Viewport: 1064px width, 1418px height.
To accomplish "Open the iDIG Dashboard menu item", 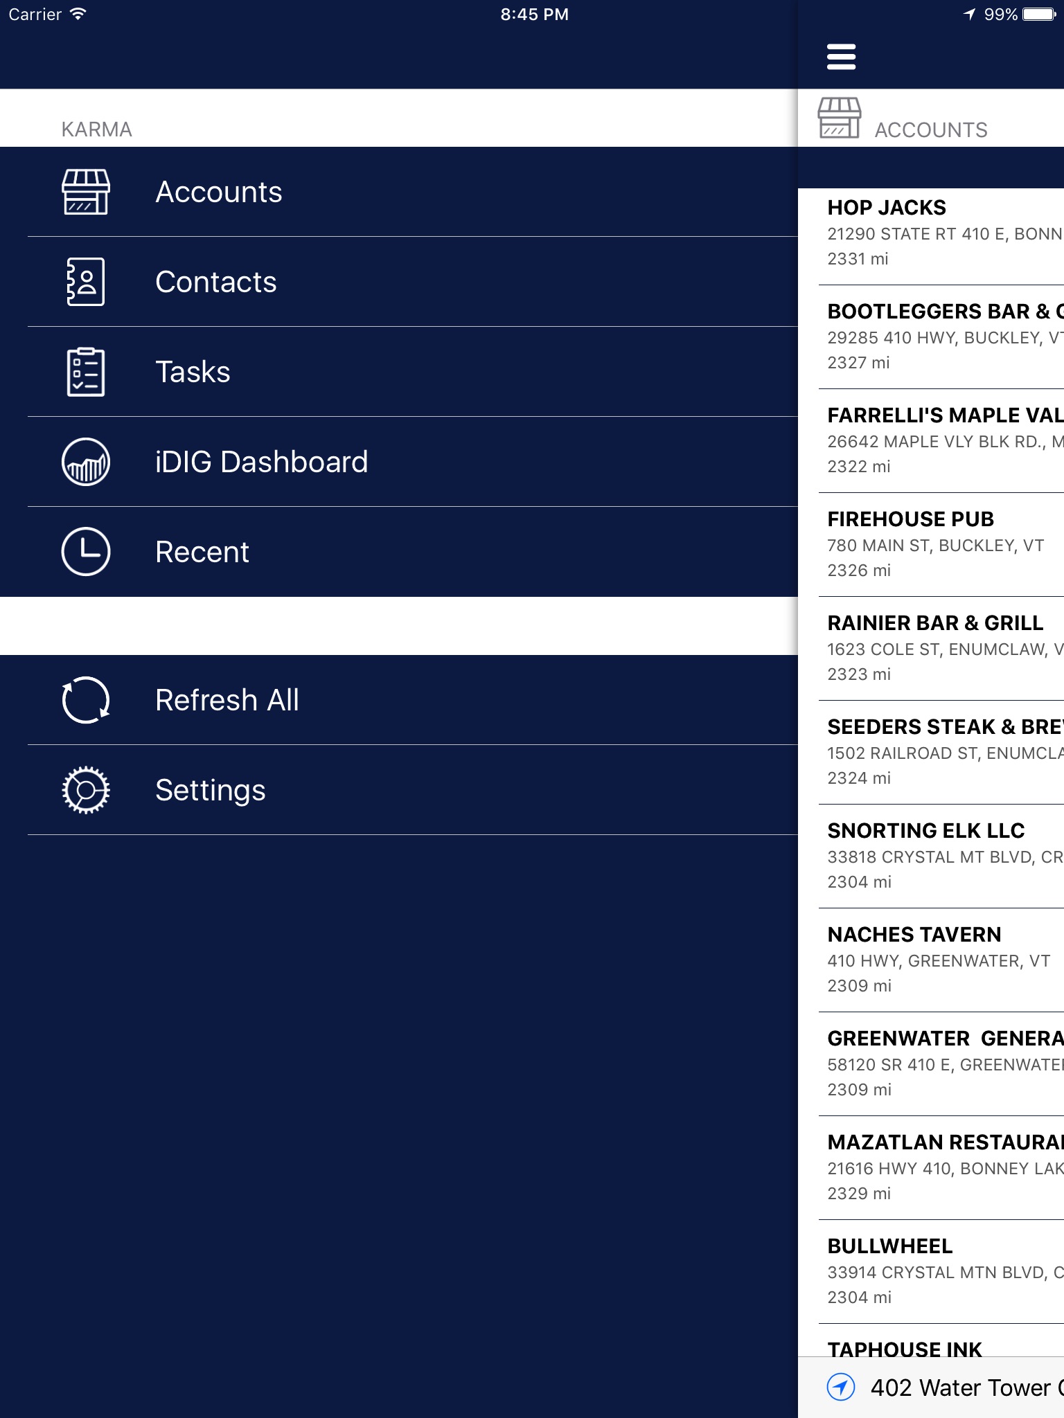I will pyautogui.click(x=399, y=462).
